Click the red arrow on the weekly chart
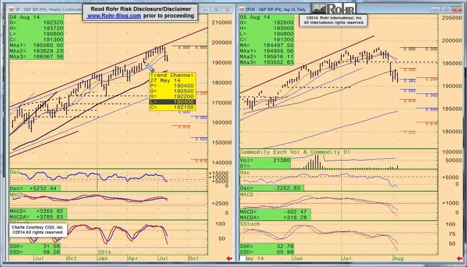 pos(228,258)
